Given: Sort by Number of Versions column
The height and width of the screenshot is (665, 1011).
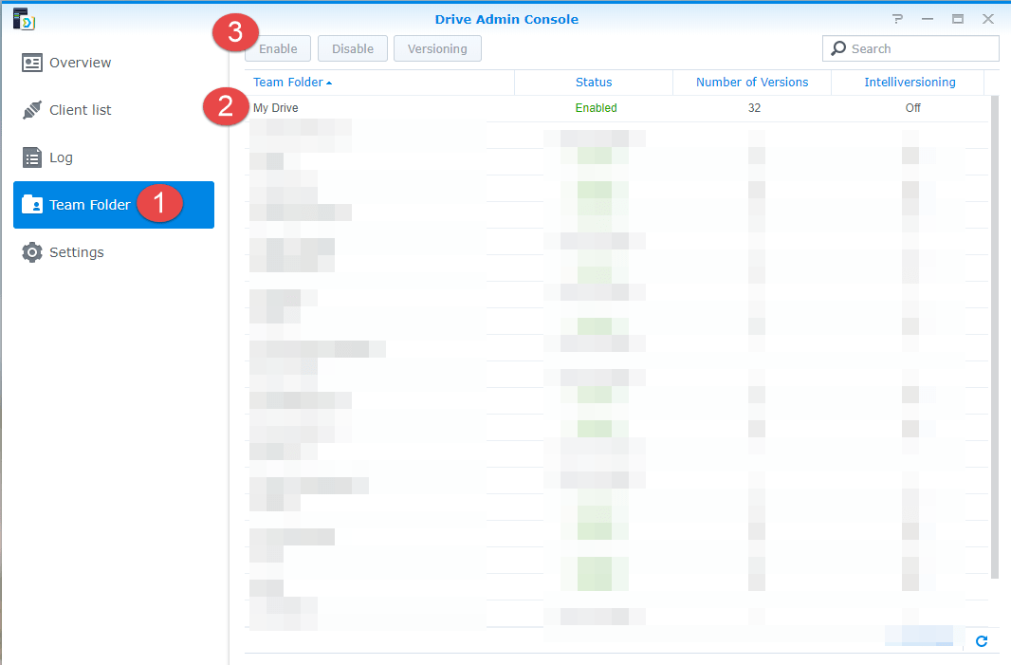Looking at the screenshot, I should (x=752, y=82).
